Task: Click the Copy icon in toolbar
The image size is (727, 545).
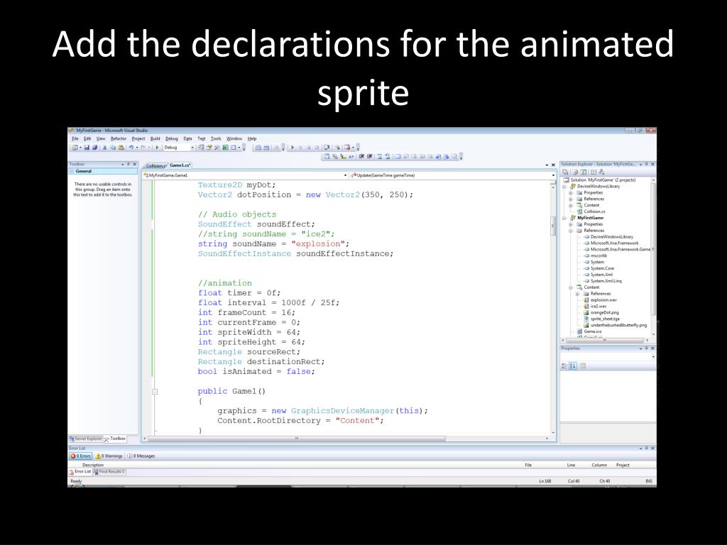Action: [x=113, y=148]
